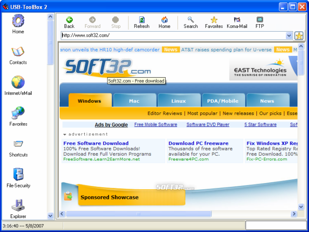Click the horizontal scrollbar thumb
This screenshot has width=309, height=232.
tap(139, 214)
